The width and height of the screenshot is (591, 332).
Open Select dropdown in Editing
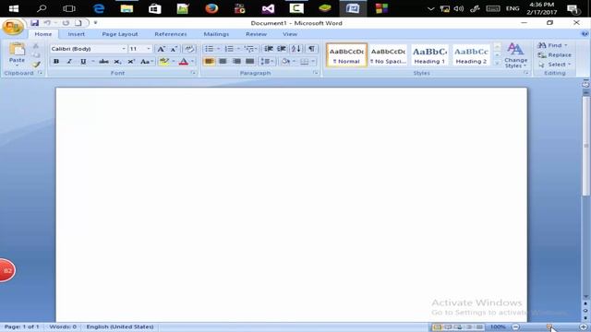[554, 65]
